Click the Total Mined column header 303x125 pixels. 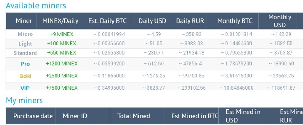[134, 116]
